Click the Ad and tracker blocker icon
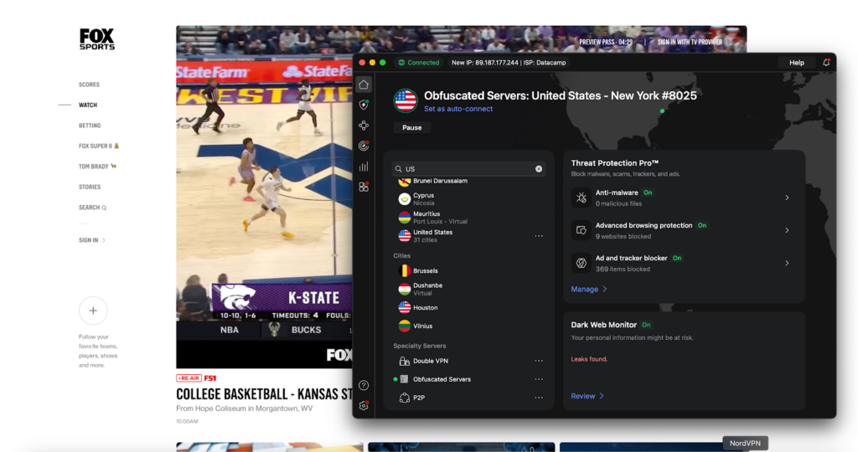 pyautogui.click(x=581, y=263)
